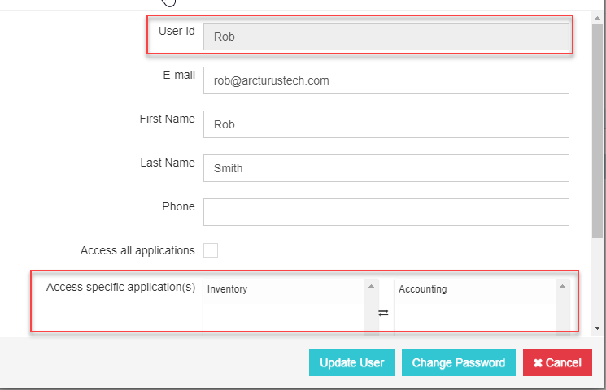Select Accounting in the assigned applications list

423,289
